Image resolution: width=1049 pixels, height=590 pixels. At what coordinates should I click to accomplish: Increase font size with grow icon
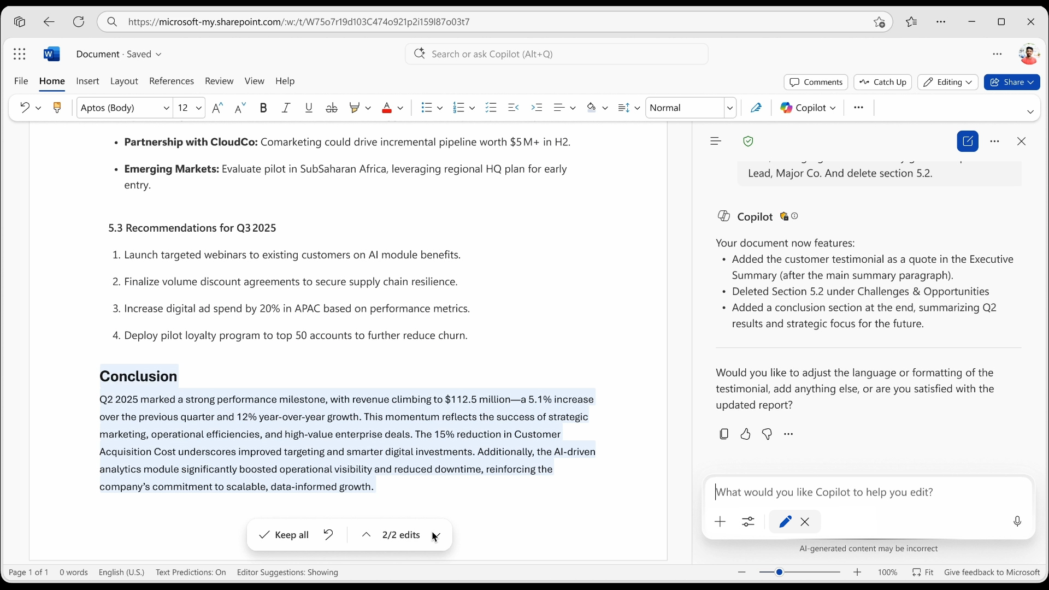point(217,108)
